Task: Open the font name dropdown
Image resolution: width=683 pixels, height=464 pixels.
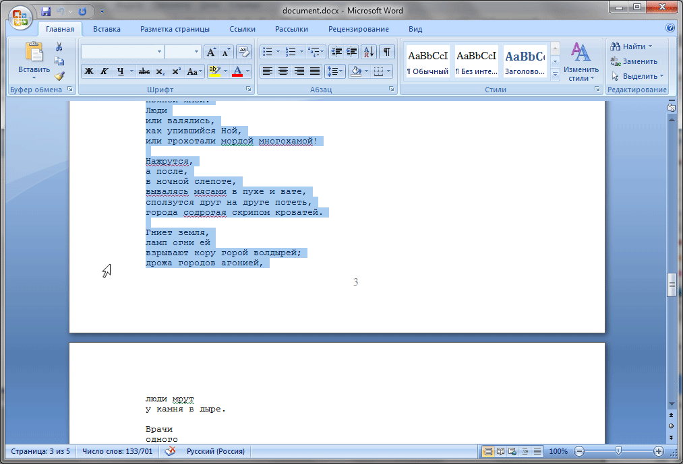Action: (160, 52)
